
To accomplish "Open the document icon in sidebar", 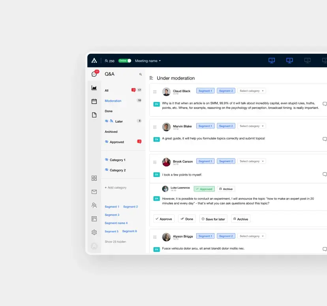I will [94, 115].
